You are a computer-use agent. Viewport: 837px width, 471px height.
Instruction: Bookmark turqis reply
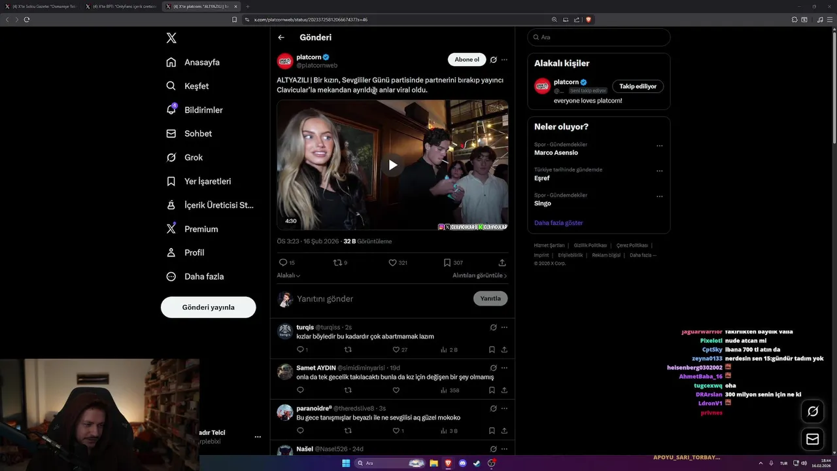[x=492, y=349]
